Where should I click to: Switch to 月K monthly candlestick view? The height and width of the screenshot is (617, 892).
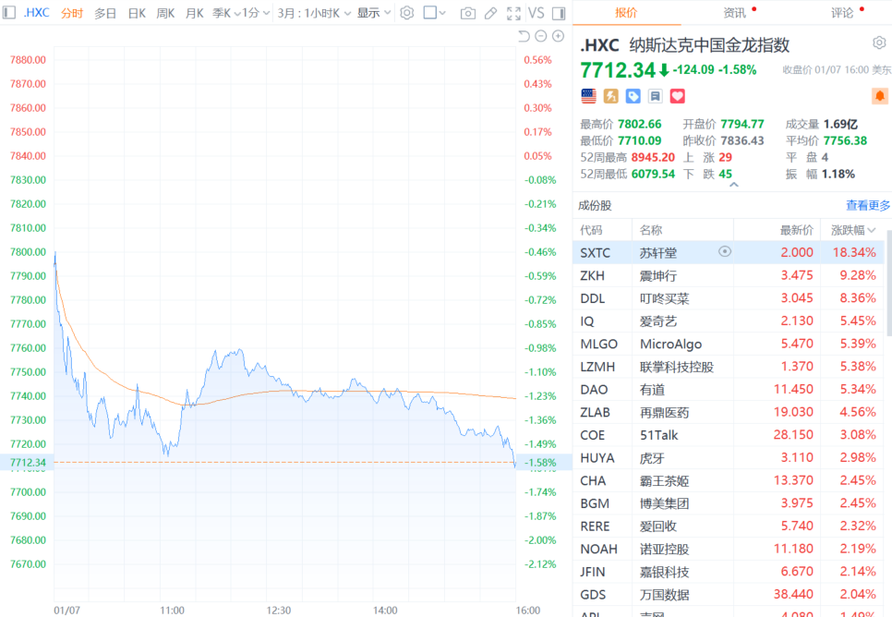click(194, 13)
